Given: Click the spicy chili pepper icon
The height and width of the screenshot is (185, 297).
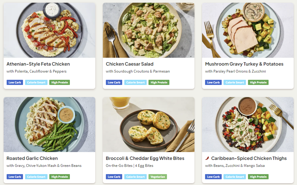Looking at the screenshot, I should [207, 158].
